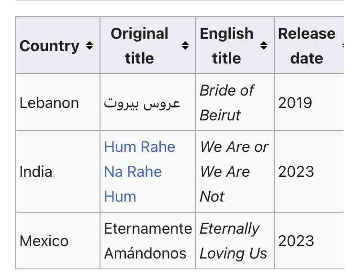
Task: Click sort arrows beside English title
Action: point(263,46)
